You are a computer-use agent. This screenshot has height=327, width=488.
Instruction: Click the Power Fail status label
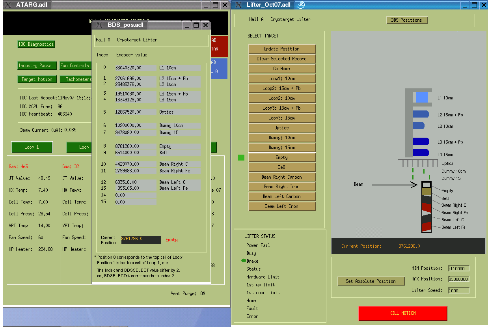tap(258, 245)
